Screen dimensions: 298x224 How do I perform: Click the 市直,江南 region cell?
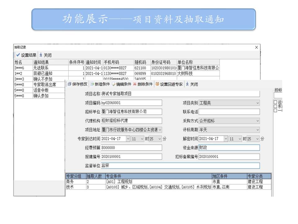pos(230,187)
